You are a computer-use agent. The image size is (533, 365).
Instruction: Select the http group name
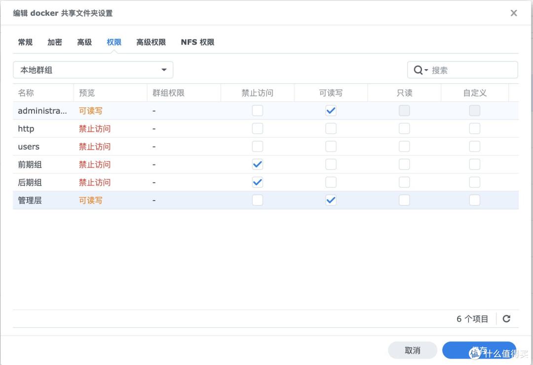[26, 128]
